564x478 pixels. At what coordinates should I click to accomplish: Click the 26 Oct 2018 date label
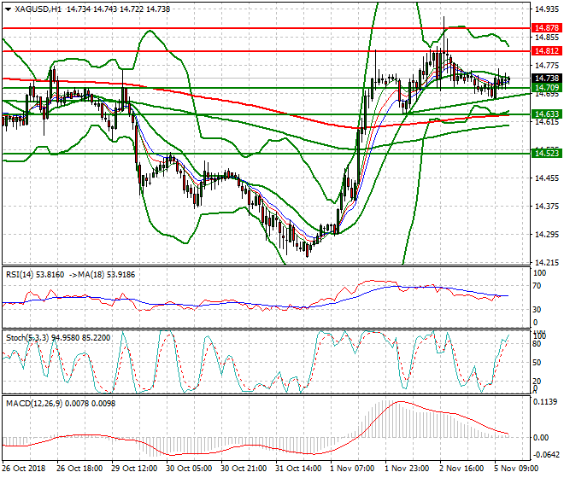(24, 469)
